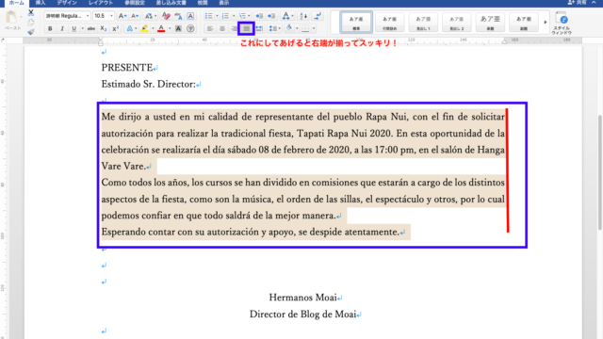This screenshot has width=603, height=339.
Task: Click the Paste button
Action: (x=12, y=21)
